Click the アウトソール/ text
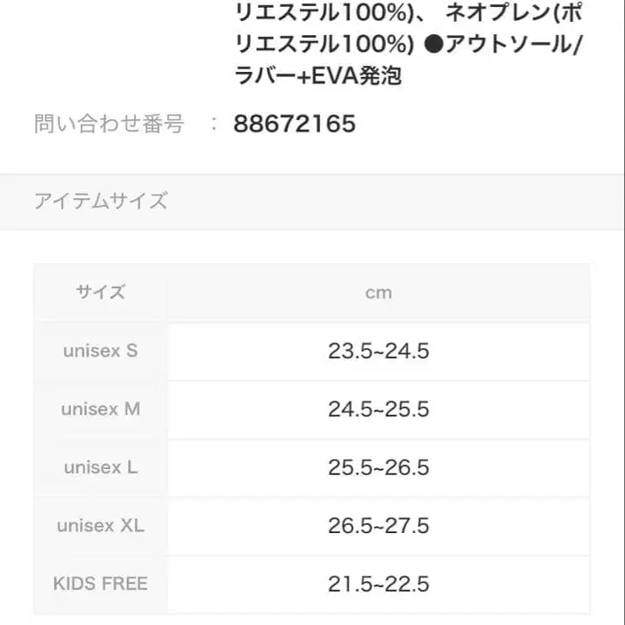Screen dimensions: 625x625 click(x=514, y=45)
